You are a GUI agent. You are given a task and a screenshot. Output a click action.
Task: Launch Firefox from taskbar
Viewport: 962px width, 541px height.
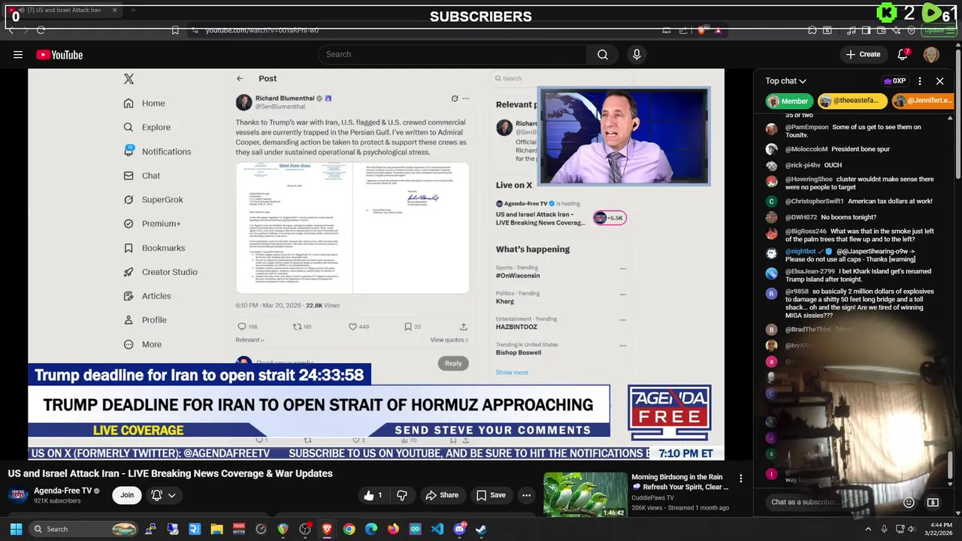coord(393,529)
